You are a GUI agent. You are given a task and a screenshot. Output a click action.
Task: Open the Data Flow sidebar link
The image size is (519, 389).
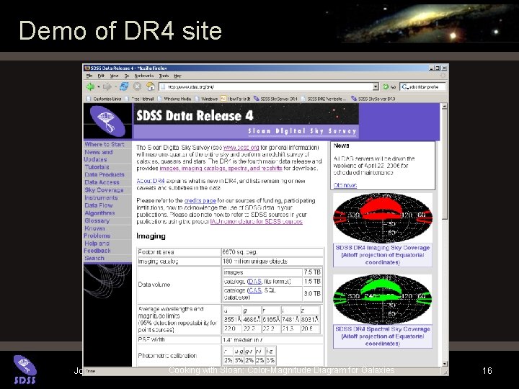click(x=98, y=205)
